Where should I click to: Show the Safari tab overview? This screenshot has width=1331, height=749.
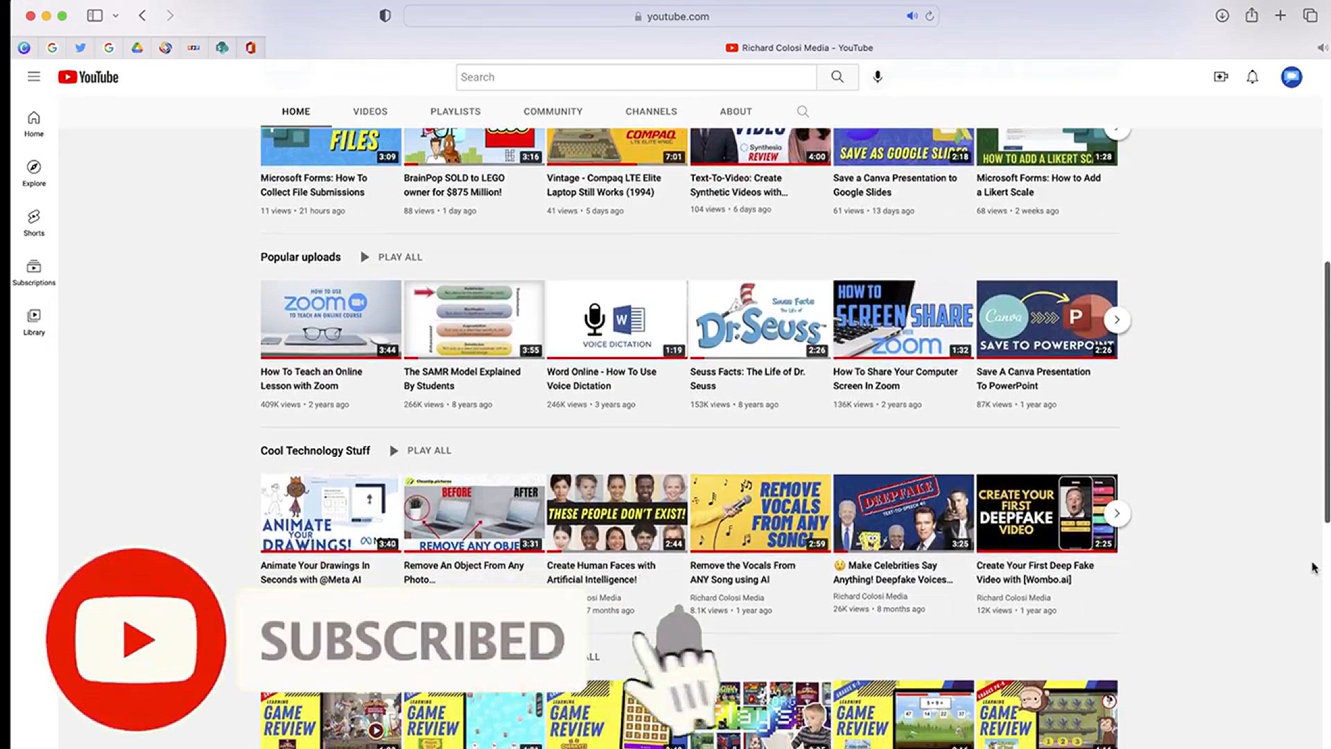click(x=1310, y=15)
